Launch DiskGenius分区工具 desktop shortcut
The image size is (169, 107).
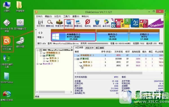pos(7,44)
